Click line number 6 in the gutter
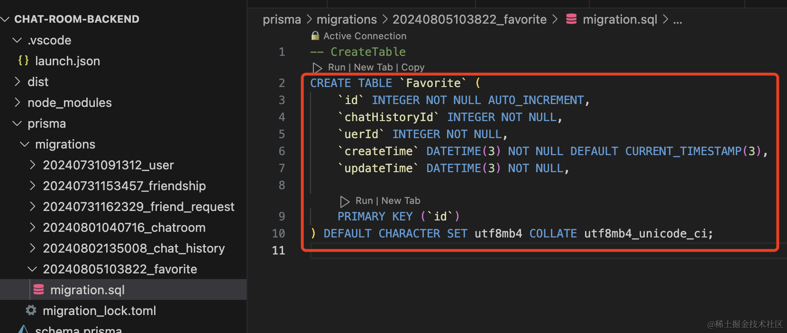This screenshot has height=333, width=787. tap(282, 151)
